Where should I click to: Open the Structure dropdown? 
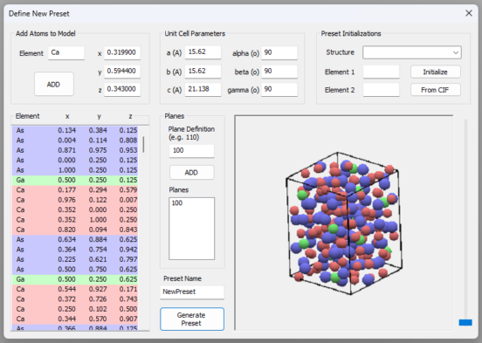pos(412,52)
